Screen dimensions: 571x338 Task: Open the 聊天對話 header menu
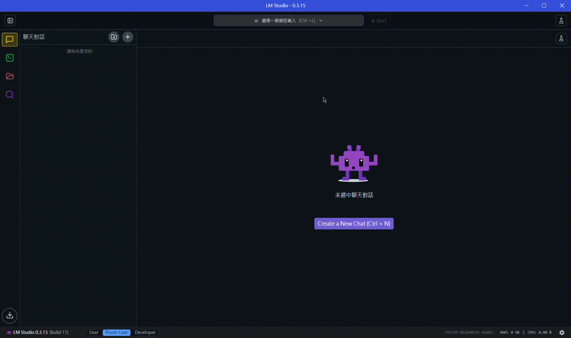coord(34,37)
